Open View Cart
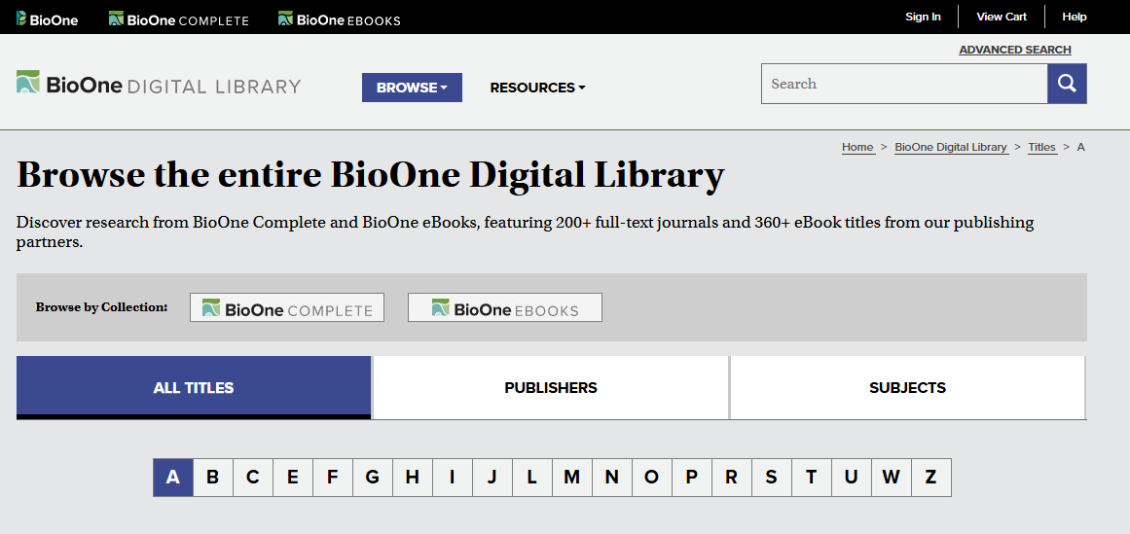 pos(1002,17)
